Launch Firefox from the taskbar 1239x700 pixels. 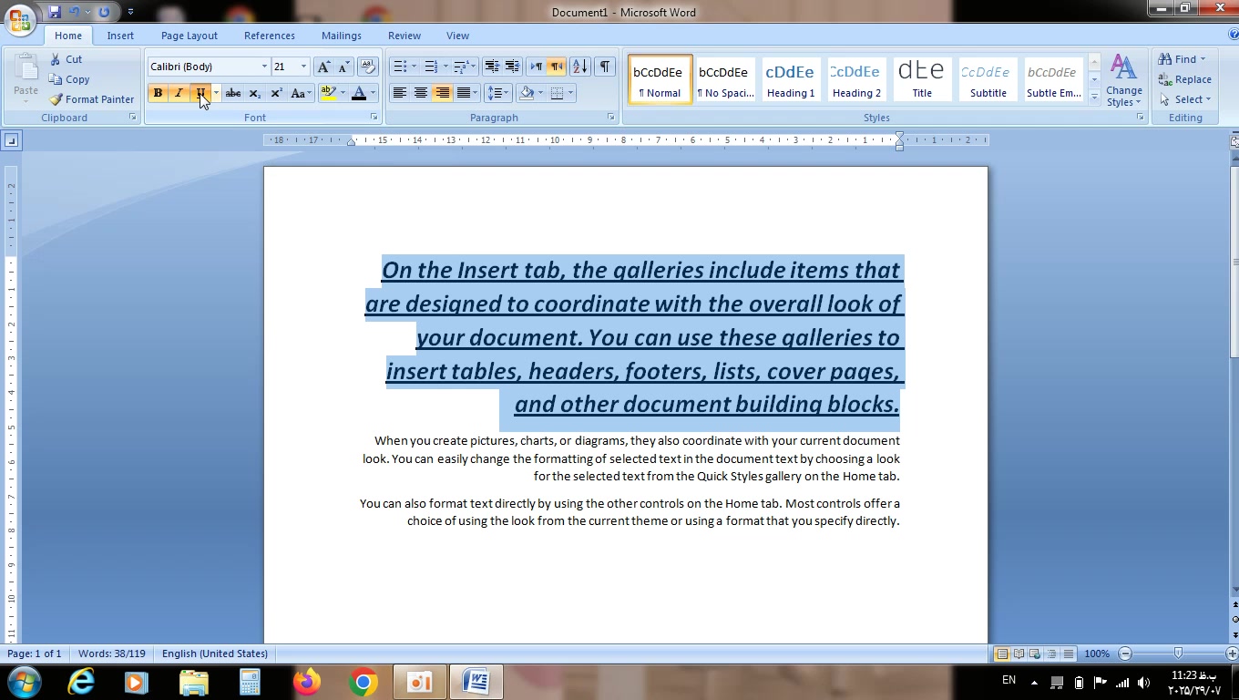point(307,682)
